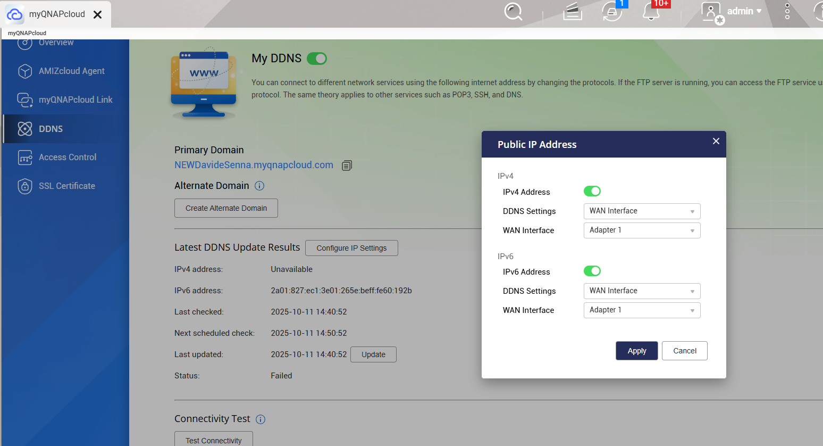Open NEWDavideSenna.myqnapcloud.com domain link
Viewport: 823px width, 446px height.
[x=254, y=165]
